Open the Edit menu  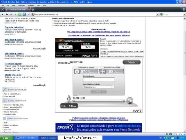(8, 5)
